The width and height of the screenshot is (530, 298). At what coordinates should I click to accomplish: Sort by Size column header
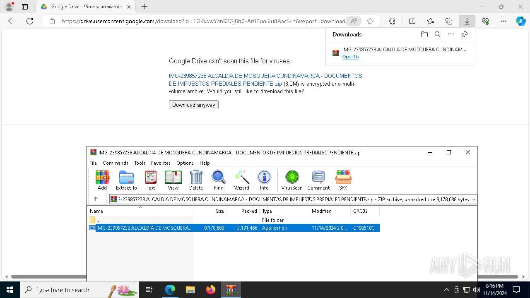point(210,211)
